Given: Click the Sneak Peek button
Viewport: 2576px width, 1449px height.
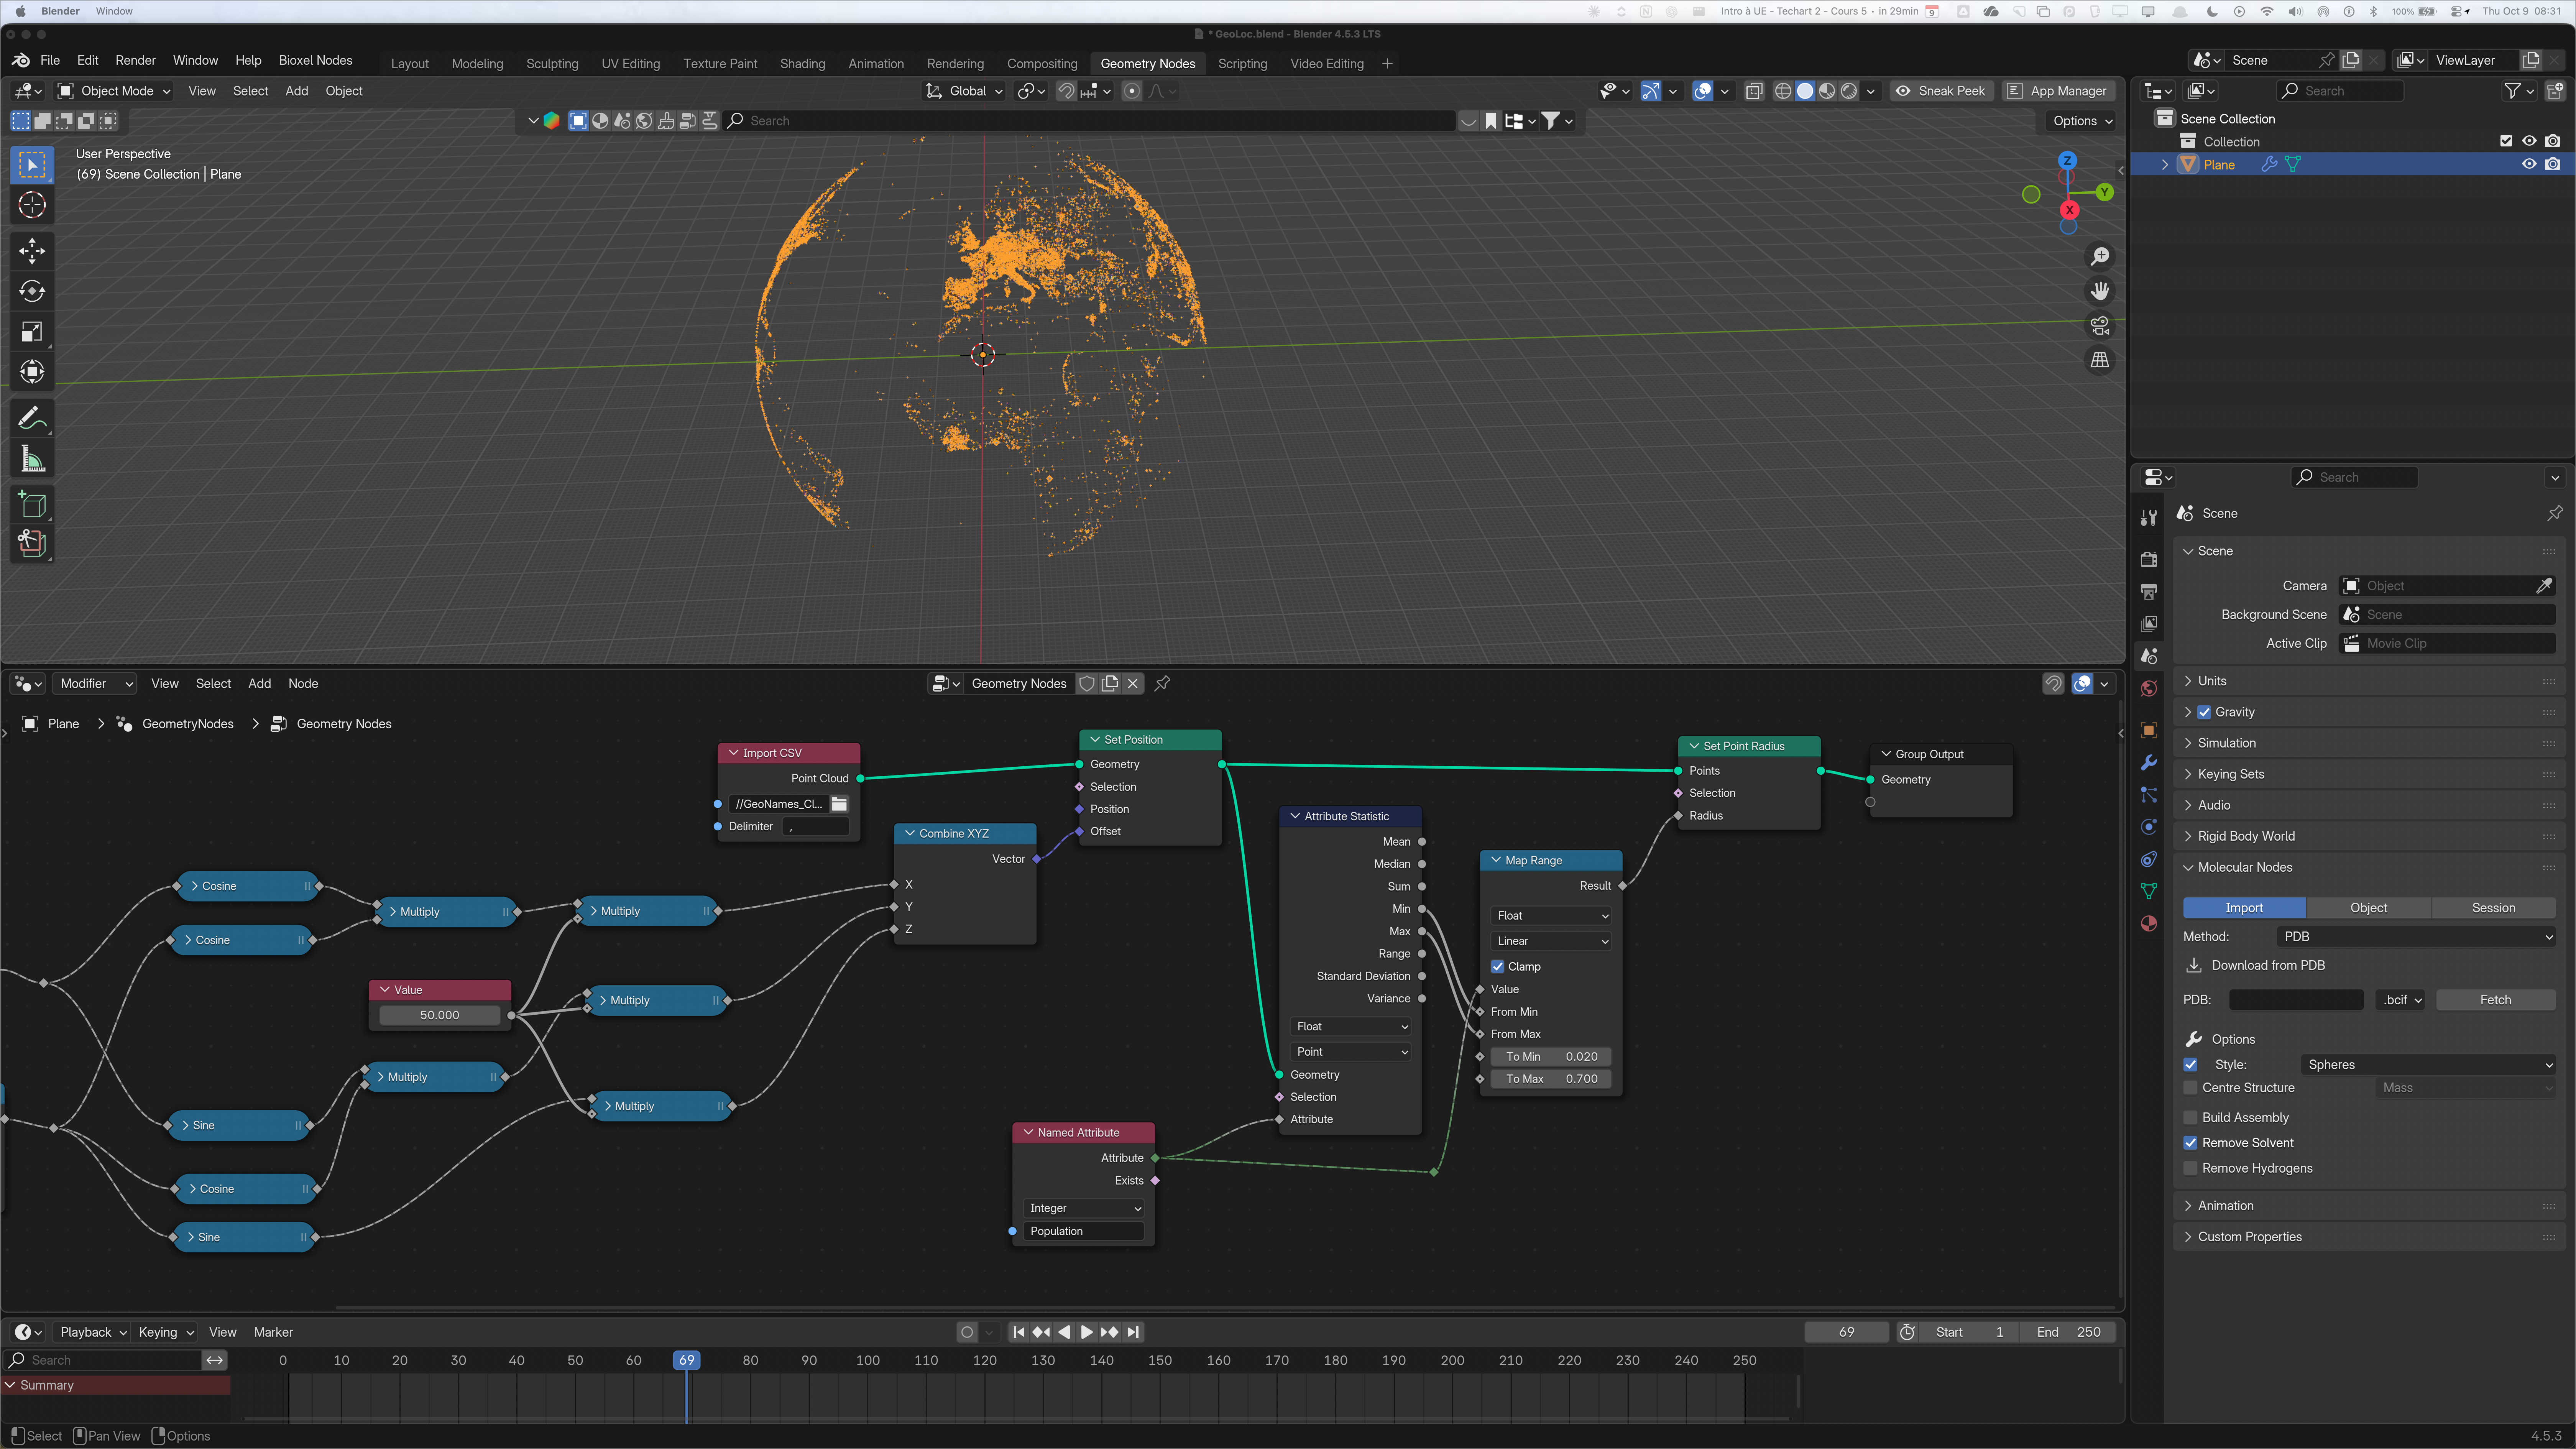Looking at the screenshot, I should (1941, 91).
